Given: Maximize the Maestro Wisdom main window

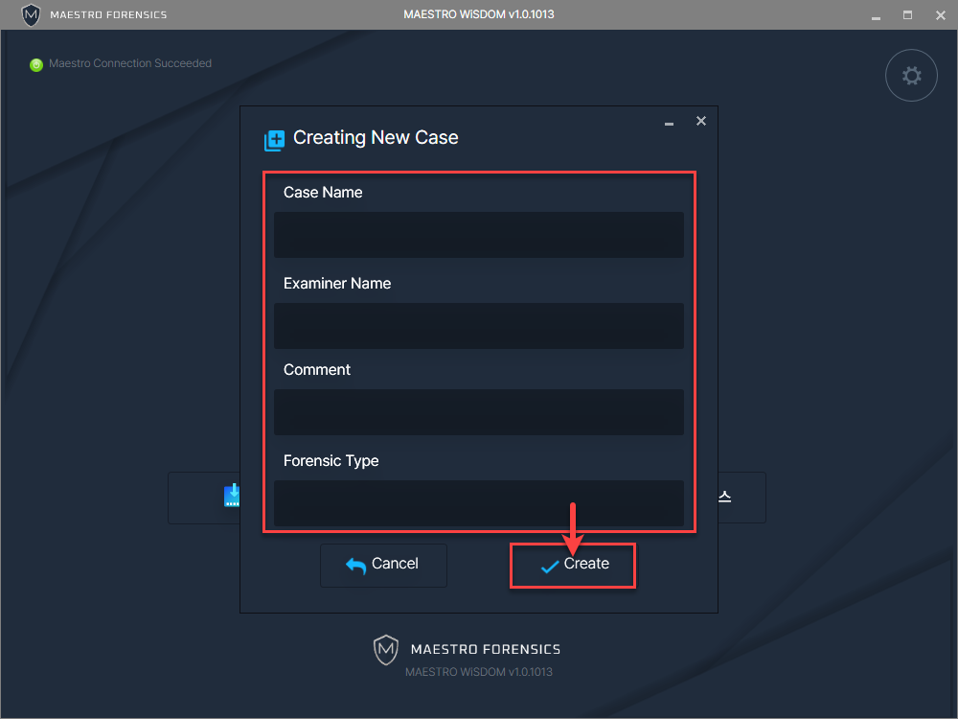Looking at the screenshot, I should click(907, 15).
